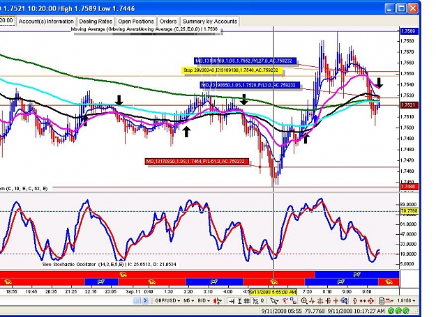
Task: Click the blue magnifier restore-zoom icon
Action: pyautogui.click(x=344, y=301)
